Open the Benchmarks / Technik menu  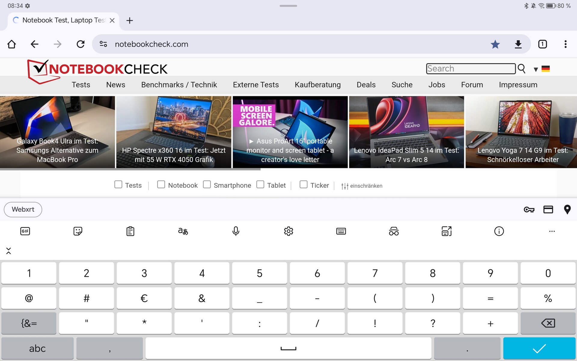[179, 85]
